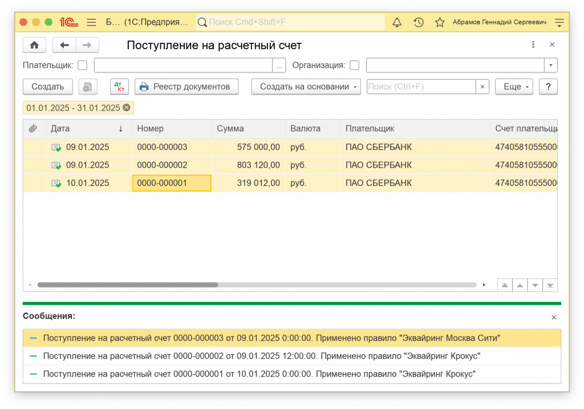Viewport: 584px width, 409px height.
Task: Click the attachment paperclip column header
Action: click(34, 129)
